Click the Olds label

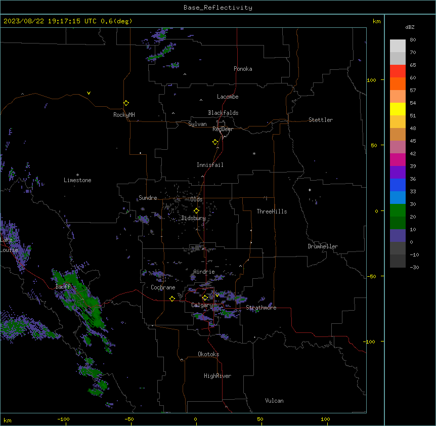[196, 199]
